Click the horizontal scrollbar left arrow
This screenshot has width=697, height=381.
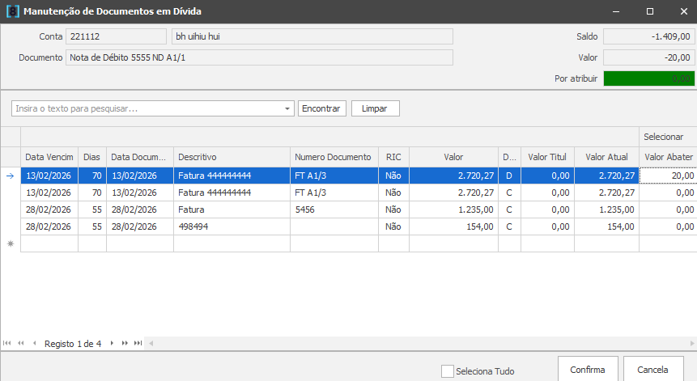click(150, 343)
